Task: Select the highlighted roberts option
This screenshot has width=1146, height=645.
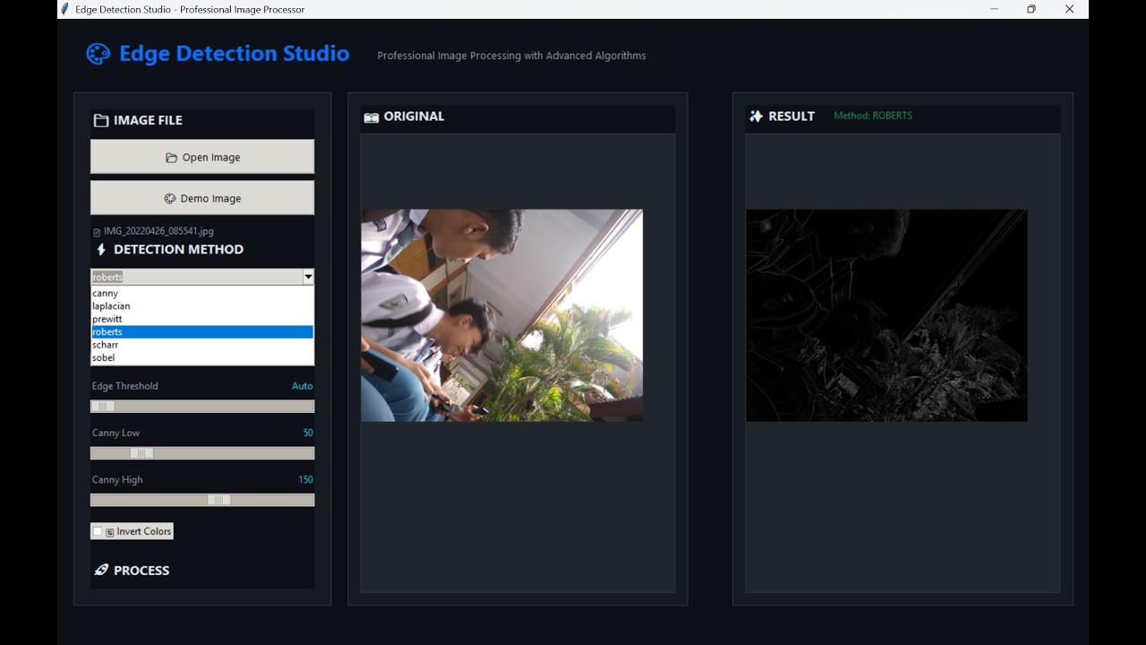Action: [202, 331]
